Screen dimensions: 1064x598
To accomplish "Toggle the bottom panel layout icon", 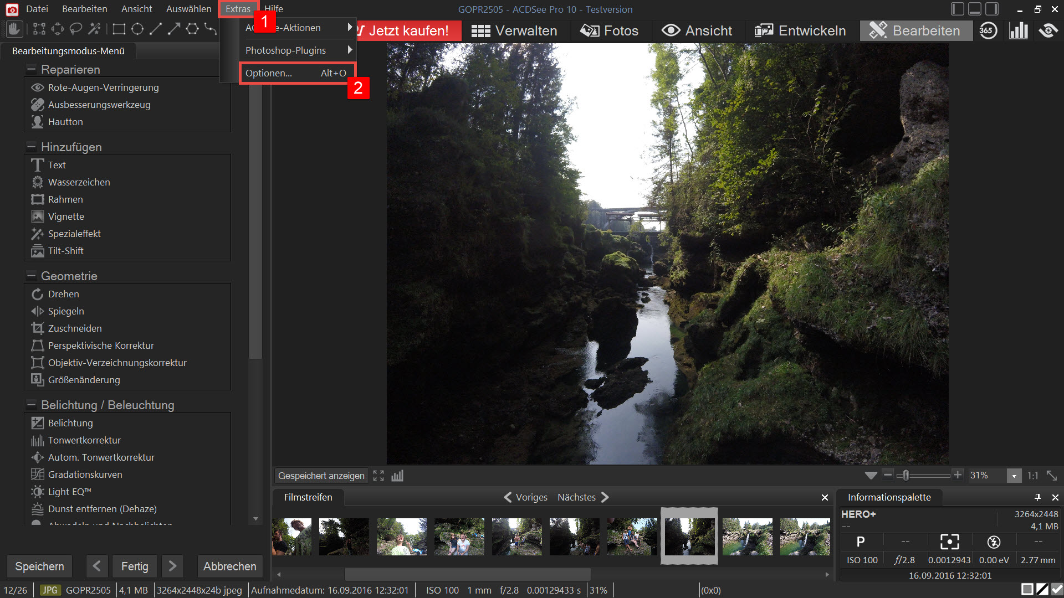I will click(975, 9).
